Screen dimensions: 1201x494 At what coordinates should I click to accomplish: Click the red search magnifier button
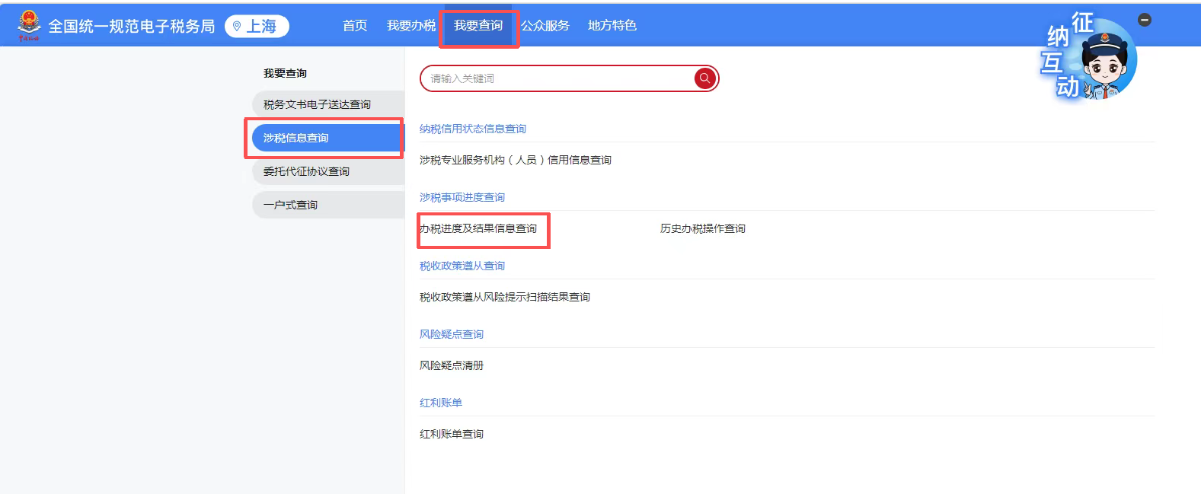(704, 78)
